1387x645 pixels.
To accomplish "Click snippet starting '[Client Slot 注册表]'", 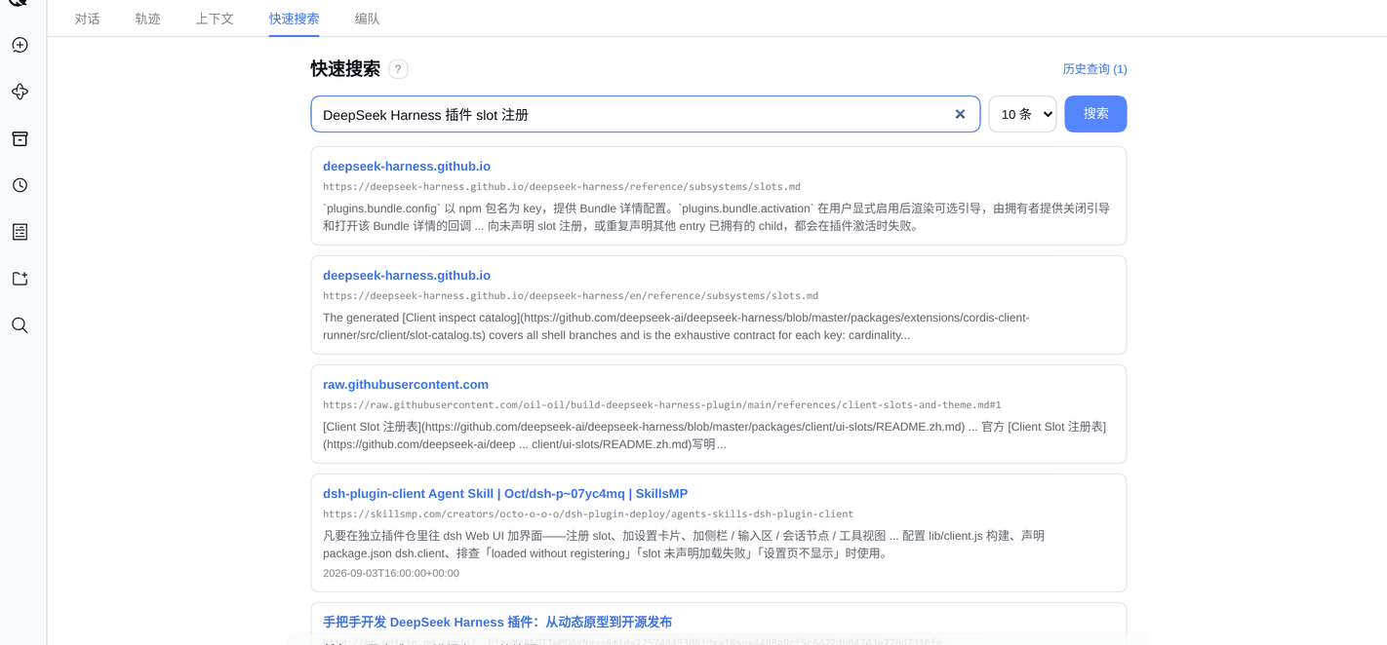I will pos(714,436).
